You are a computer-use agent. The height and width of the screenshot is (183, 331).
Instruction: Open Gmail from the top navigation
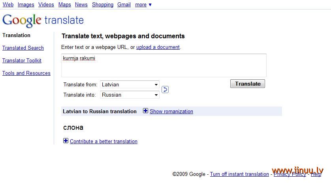tap(124, 5)
